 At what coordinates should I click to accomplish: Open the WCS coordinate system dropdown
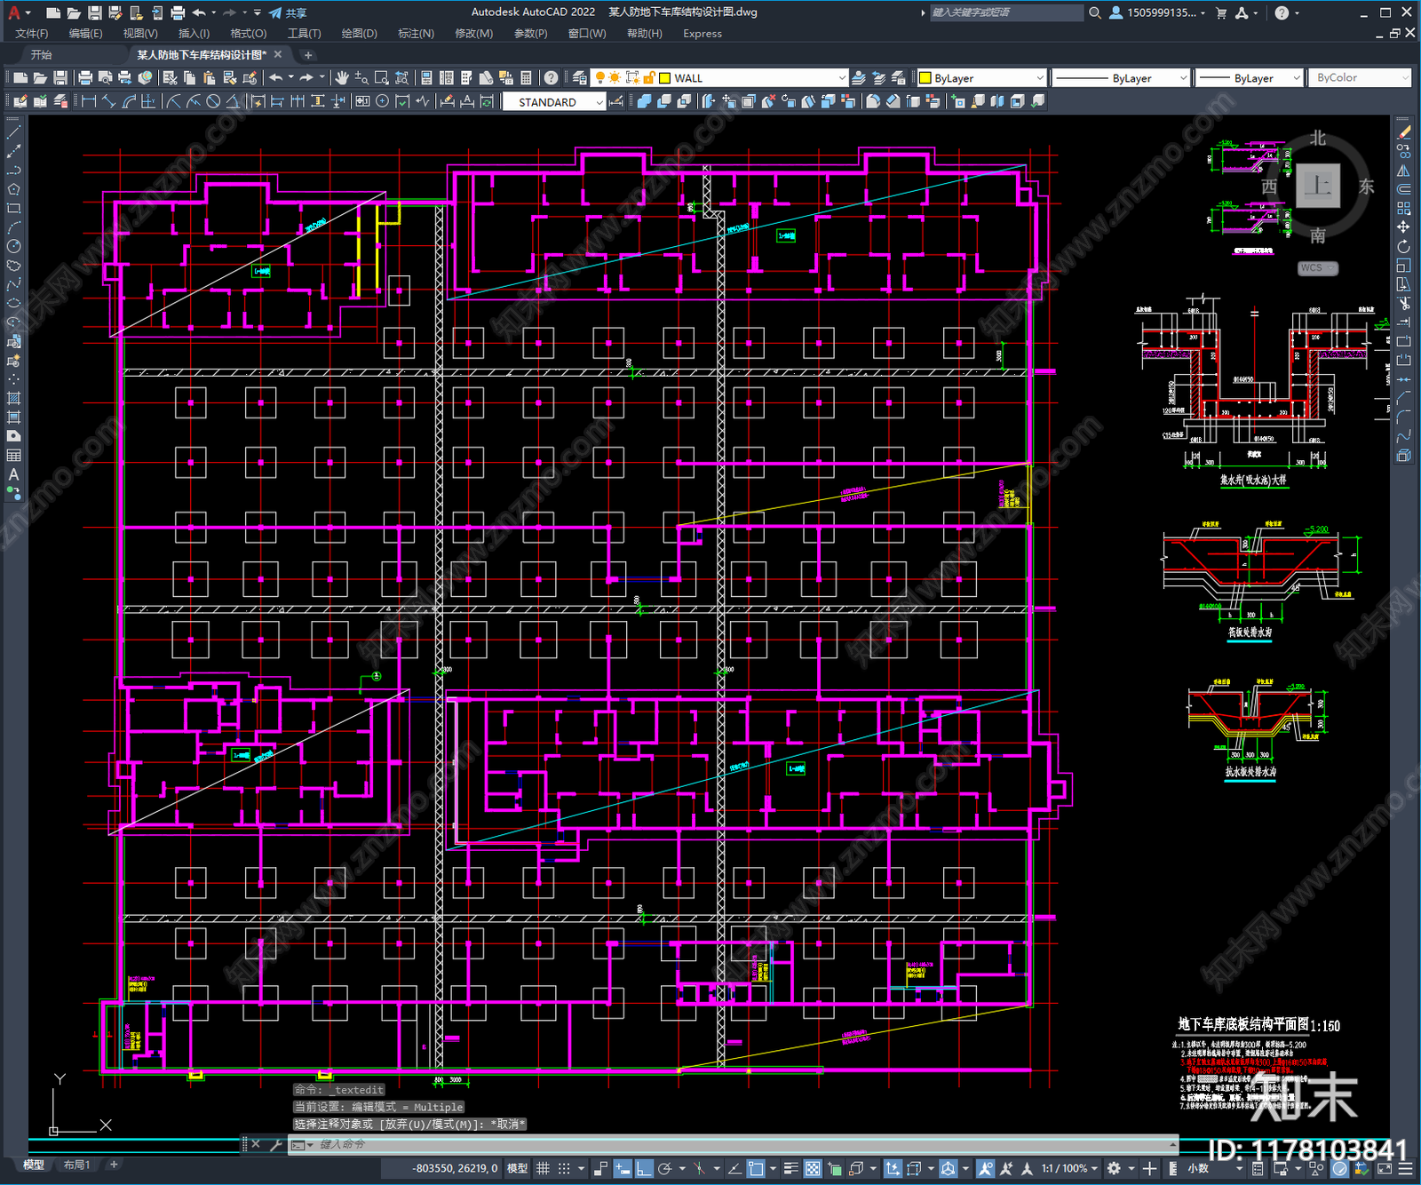coord(1318,268)
